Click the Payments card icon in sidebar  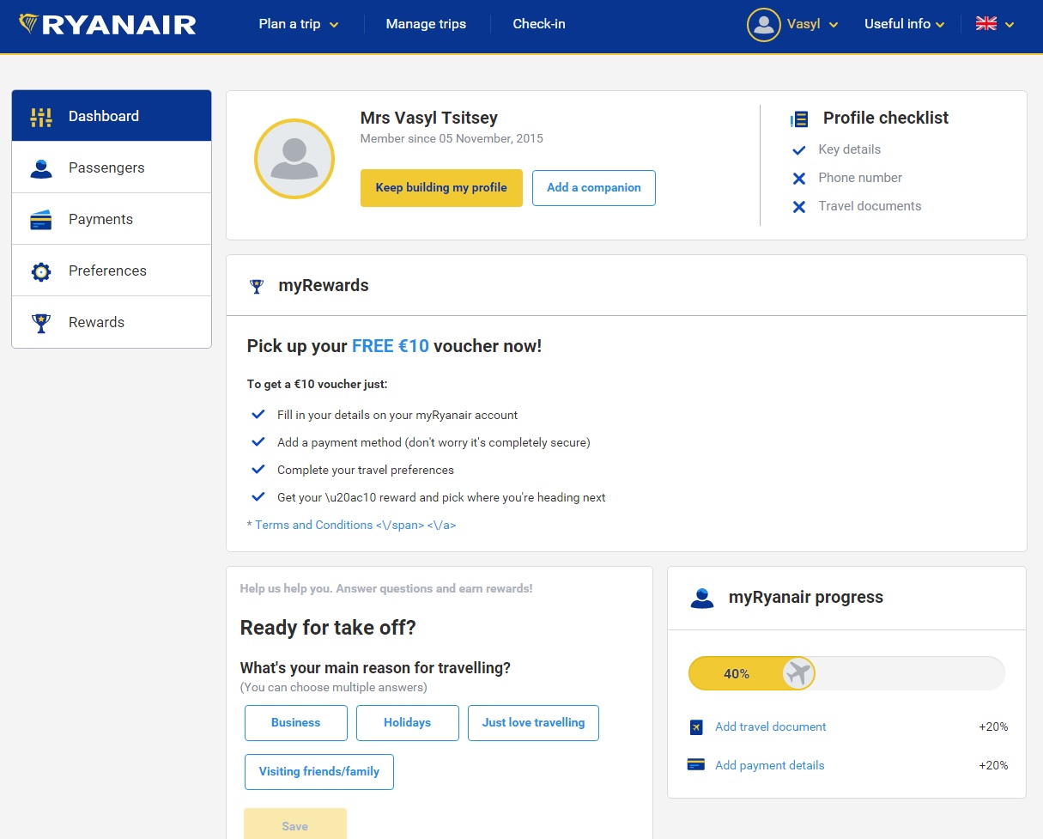(x=41, y=220)
